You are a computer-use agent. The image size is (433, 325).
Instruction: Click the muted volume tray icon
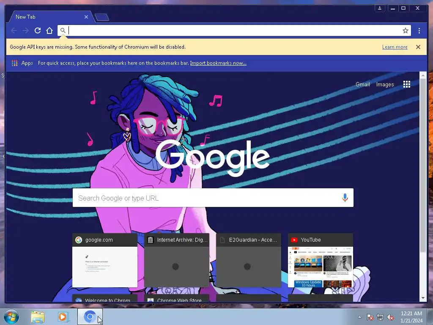tap(390, 317)
